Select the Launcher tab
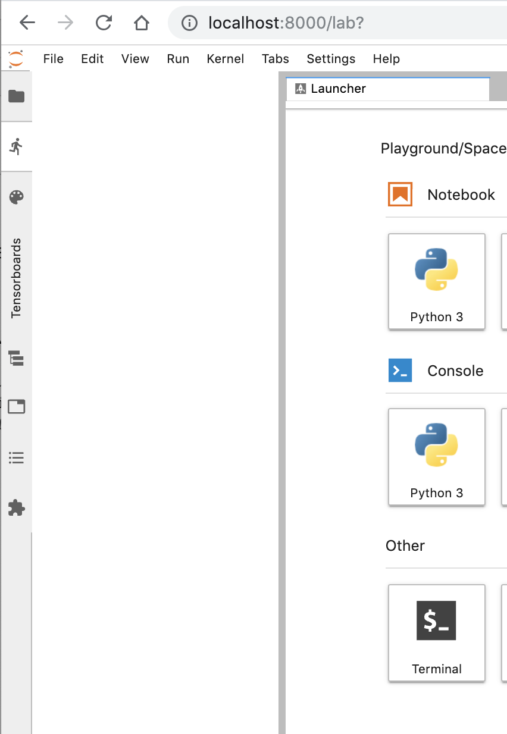The image size is (507, 734). click(339, 88)
